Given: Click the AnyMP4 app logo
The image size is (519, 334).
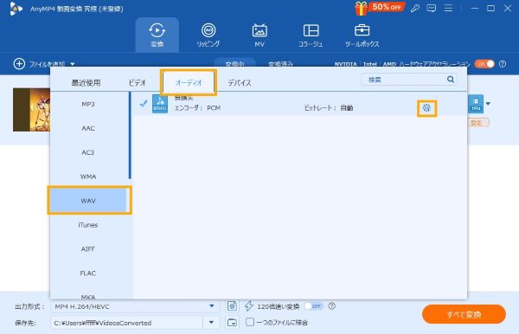Looking at the screenshot, I should 16,9.
